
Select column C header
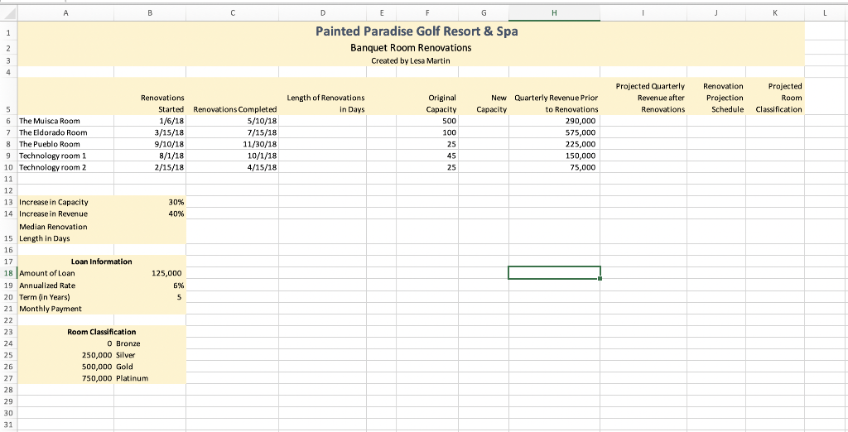233,13
